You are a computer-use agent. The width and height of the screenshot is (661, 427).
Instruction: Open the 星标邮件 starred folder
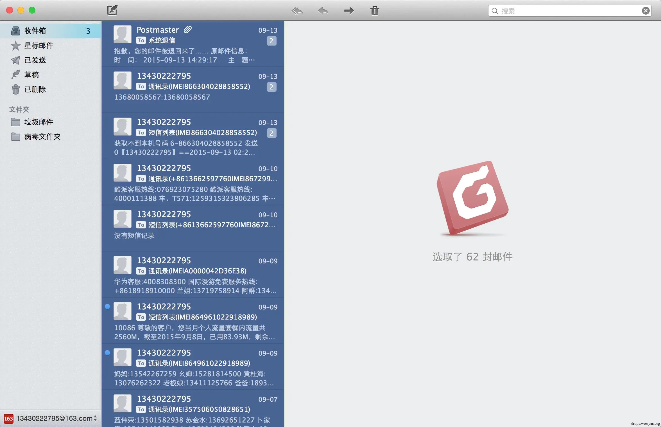(39, 45)
